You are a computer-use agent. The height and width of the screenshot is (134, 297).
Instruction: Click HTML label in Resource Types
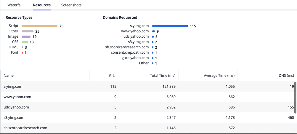[x=13, y=47]
